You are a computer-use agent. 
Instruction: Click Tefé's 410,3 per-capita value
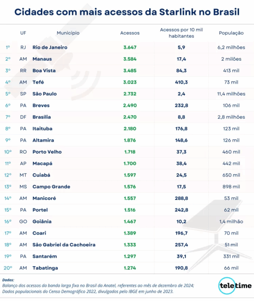(181, 82)
